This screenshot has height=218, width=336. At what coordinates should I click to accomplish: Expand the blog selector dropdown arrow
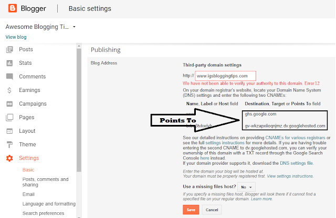pos(74,27)
